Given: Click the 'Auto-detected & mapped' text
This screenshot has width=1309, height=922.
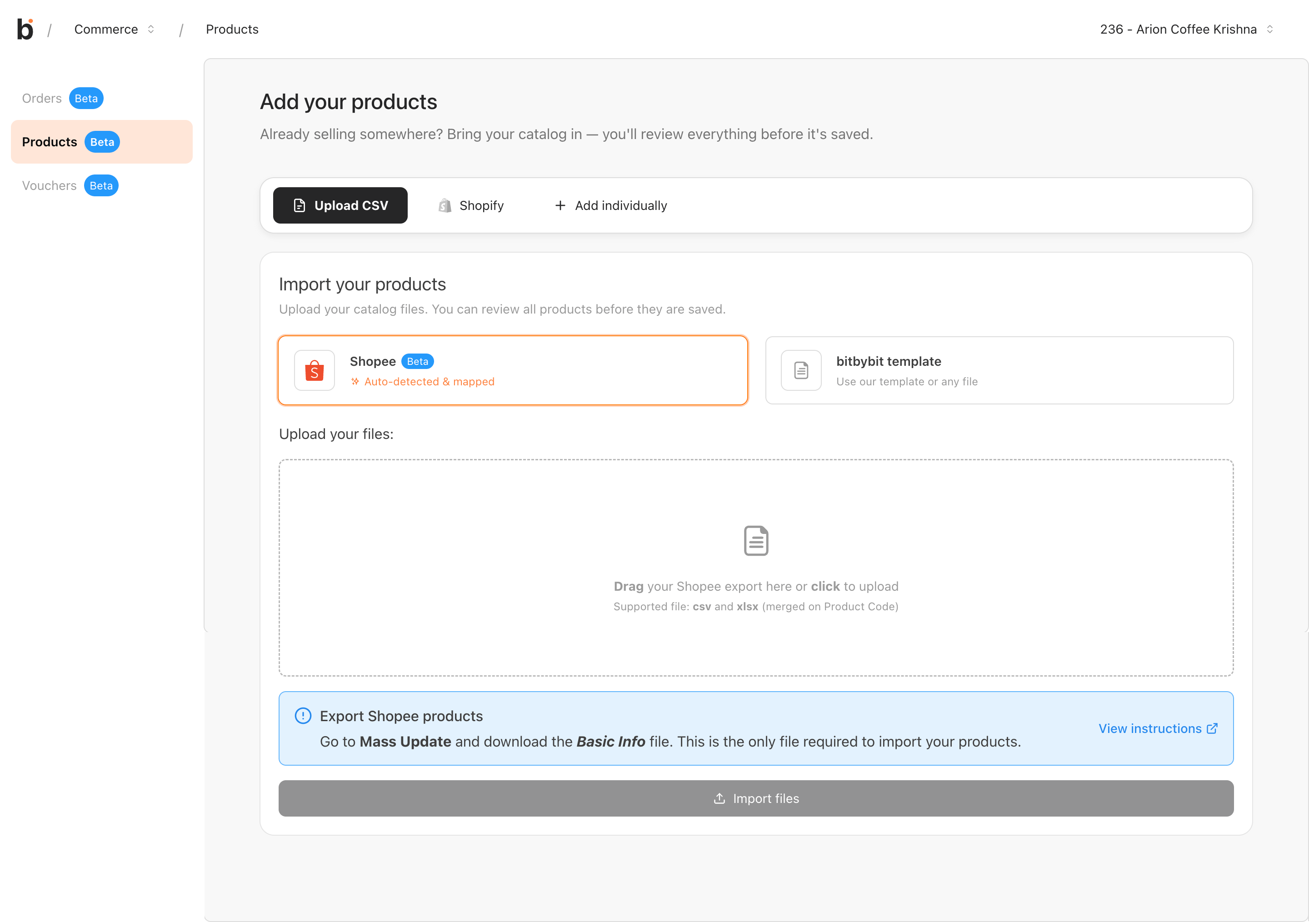Looking at the screenshot, I should [430, 381].
